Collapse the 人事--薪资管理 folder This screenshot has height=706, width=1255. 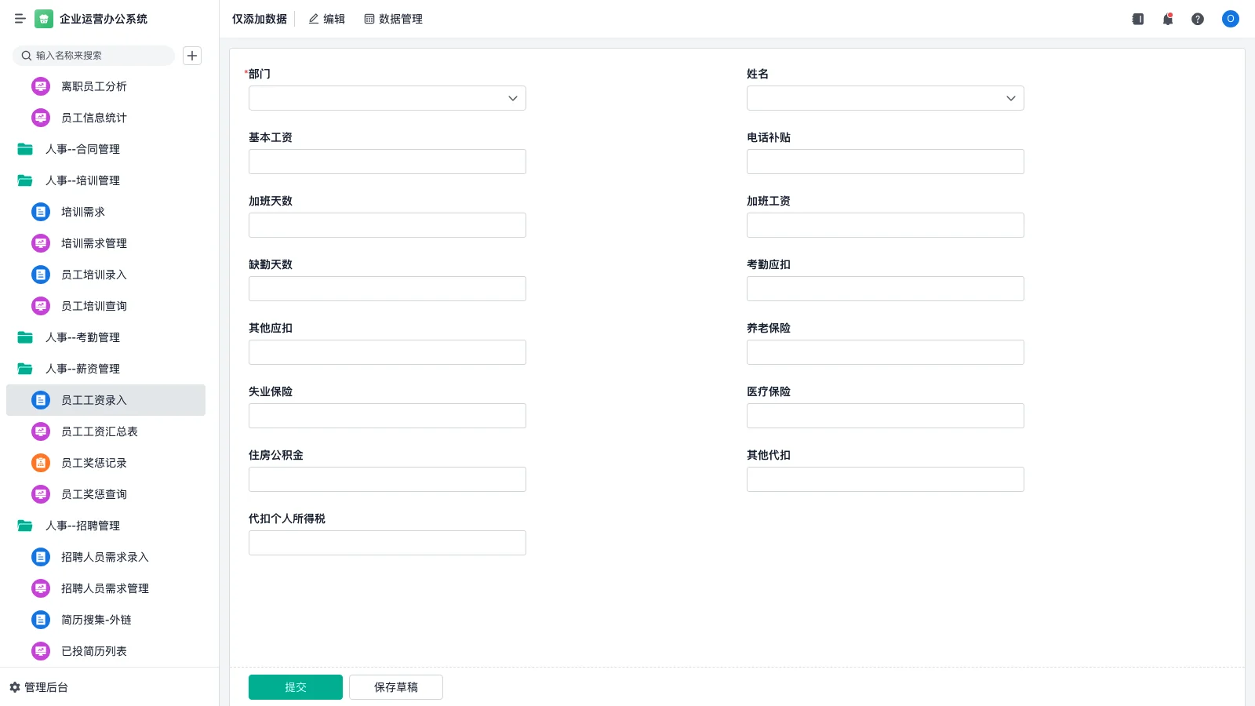click(x=82, y=369)
